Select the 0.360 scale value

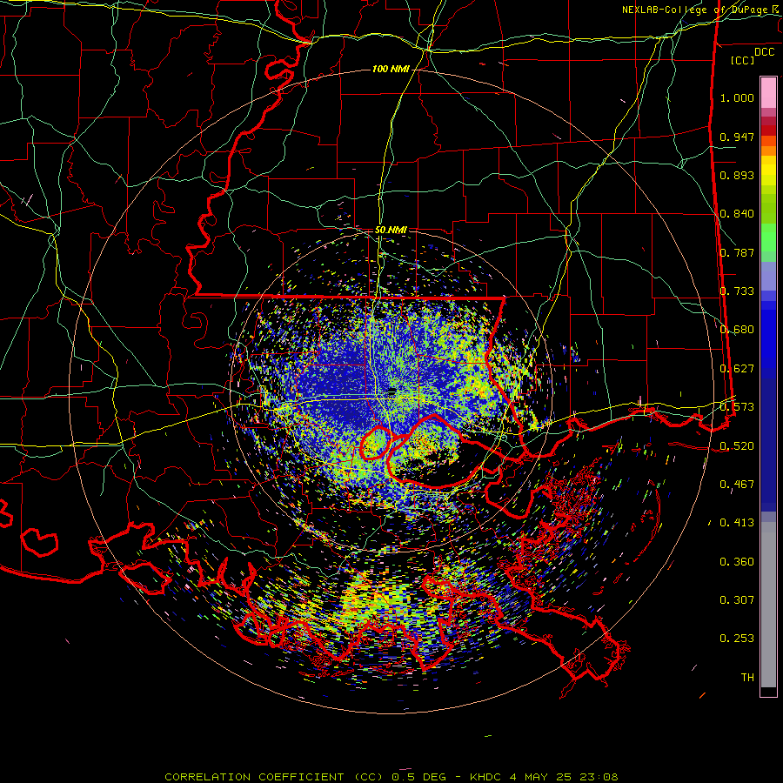tap(737, 562)
